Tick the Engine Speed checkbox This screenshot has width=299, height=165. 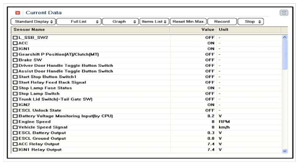[15, 122]
